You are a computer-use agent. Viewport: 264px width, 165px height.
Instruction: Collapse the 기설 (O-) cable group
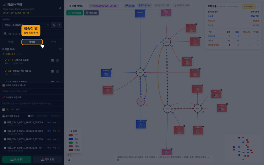click(x=4, y=54)
